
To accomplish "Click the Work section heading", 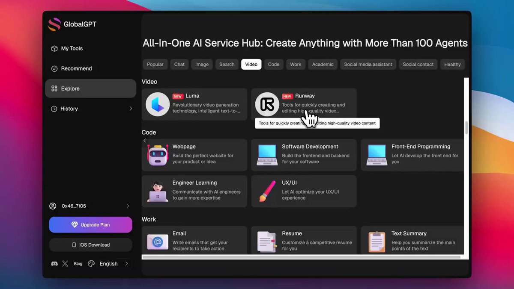I will pyautogui.click(x=149, y=219).
